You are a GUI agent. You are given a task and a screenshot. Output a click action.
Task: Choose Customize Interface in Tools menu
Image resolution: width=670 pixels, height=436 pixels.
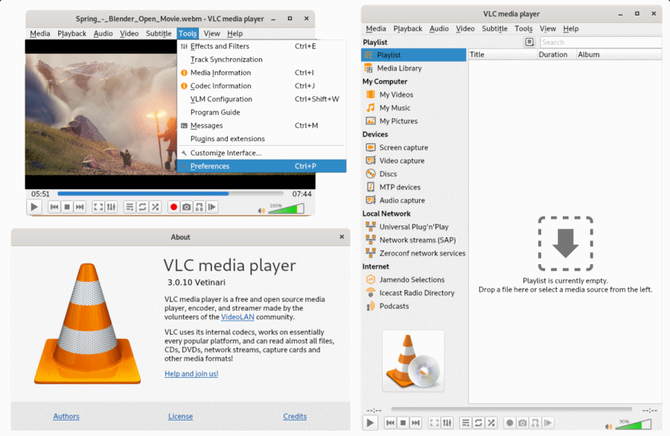click(x=261, y=153)
